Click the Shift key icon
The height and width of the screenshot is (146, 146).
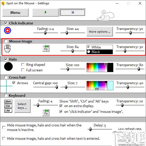tap(8, 102)
